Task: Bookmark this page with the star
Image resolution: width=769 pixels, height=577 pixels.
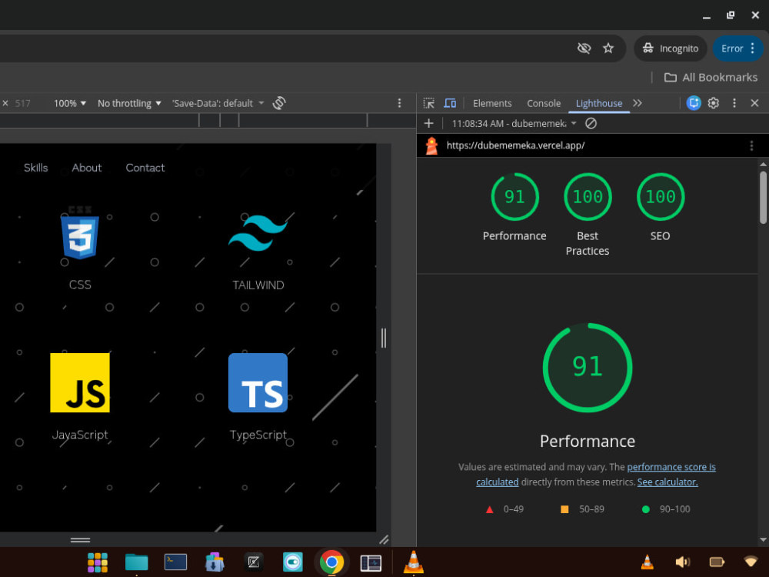Action: [608, 48]
